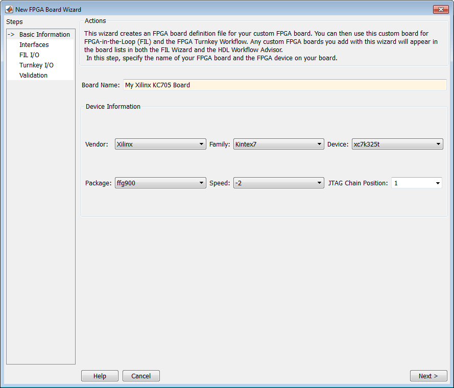The image size is (454, 388).
Task: Proceed with the Next > button
Action: coord(428,376)
